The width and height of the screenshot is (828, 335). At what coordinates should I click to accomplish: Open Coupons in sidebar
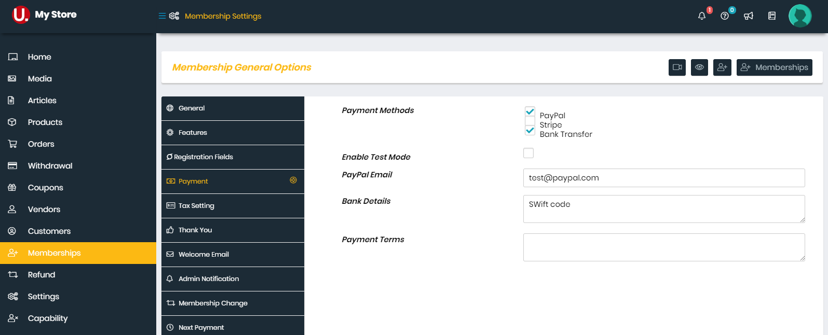(x=78, y=188)
